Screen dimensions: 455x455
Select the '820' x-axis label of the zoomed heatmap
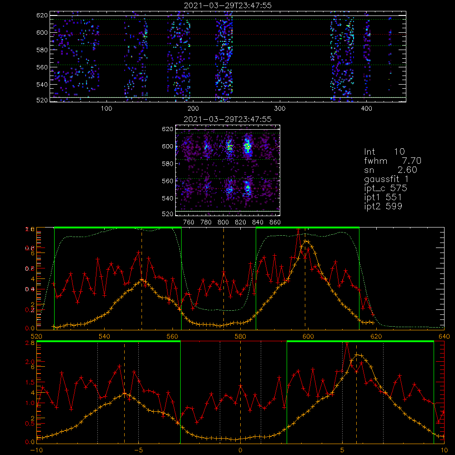point(241,222)
